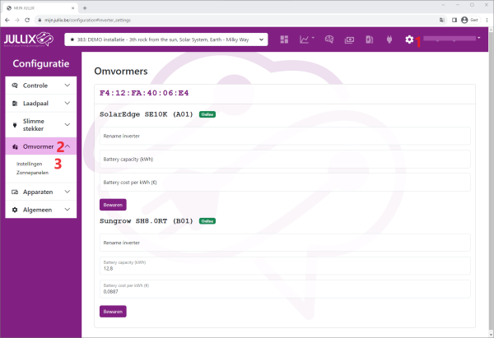Open the installation selector dropdown
The image size is (494, 338).
(166, 39)
